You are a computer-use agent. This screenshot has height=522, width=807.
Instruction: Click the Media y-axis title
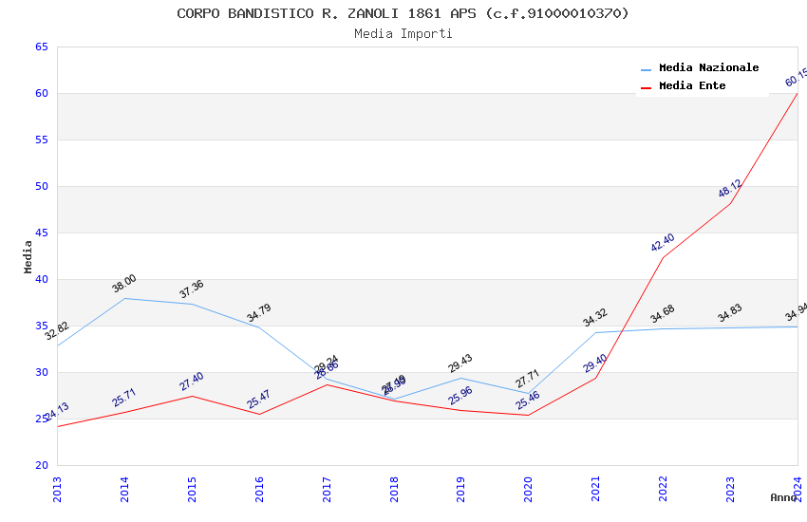[x=28, y=257]
